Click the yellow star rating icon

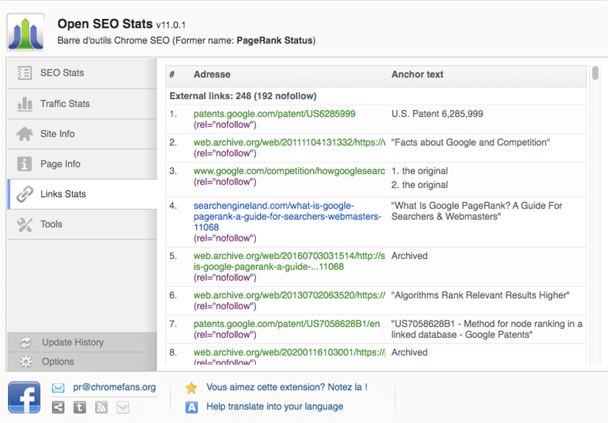(191, 388)
